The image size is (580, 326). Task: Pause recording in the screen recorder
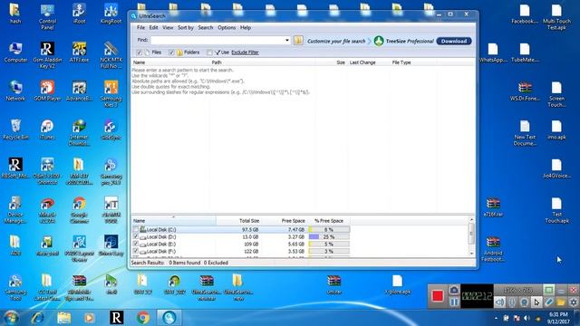click(454, 302)
